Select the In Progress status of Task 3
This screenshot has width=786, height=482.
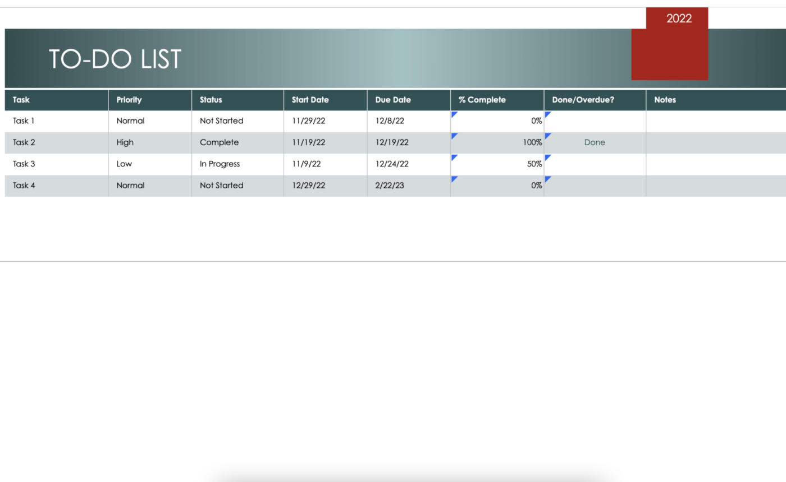coord(220,164)
